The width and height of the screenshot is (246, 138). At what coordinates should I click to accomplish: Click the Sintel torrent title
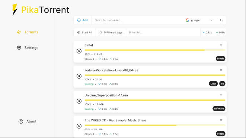89,45
